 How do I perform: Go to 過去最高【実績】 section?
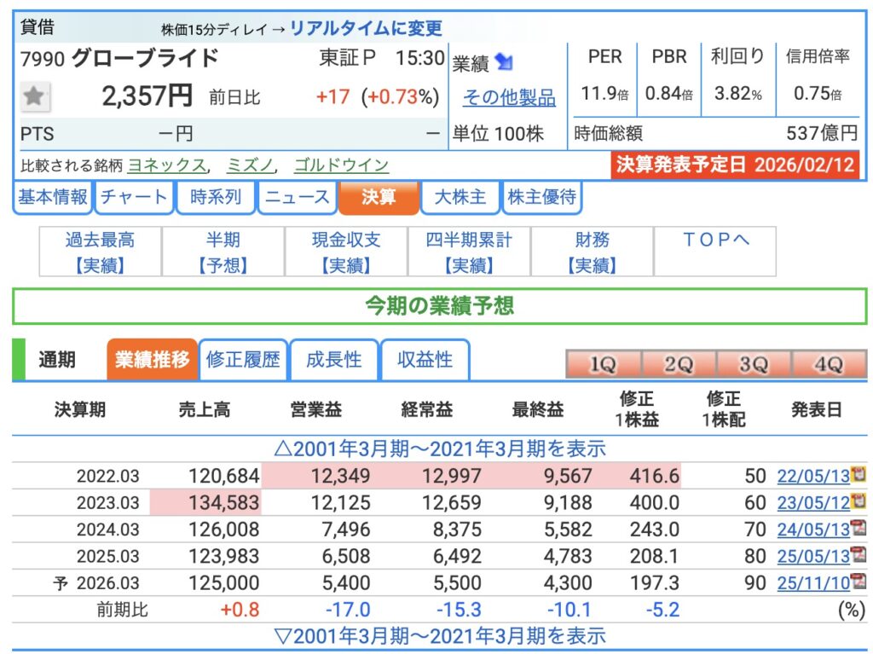pyautogui.click(x=101, y=252)
